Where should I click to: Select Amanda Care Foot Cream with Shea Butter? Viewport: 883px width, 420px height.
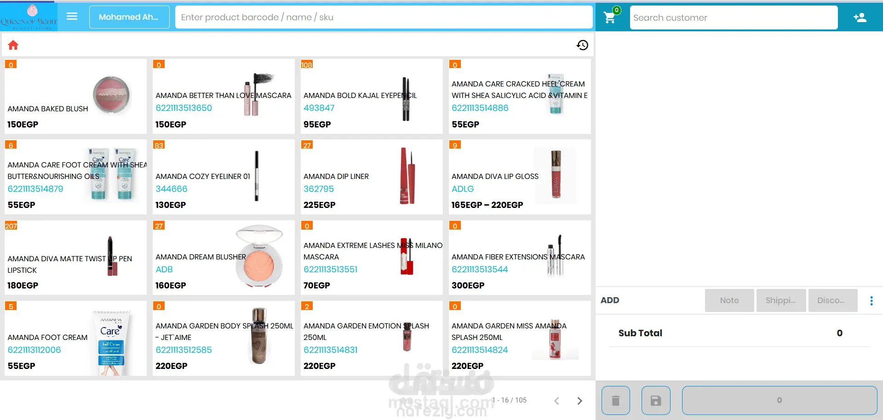click(x=75, y=177)
